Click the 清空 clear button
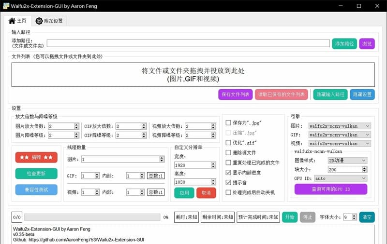Screen dimensions: 387x244 pyautogui.click(x=367, y=217)
